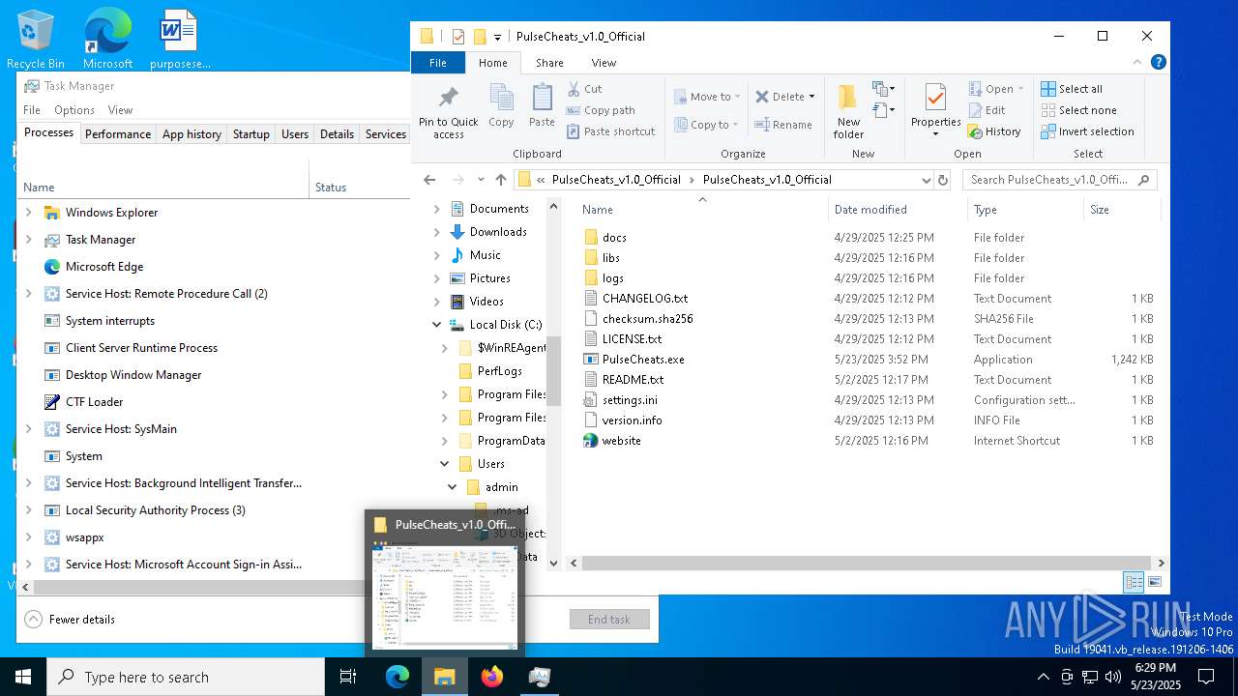Viewport: 1238px width, 696px height.
Task: Click Paste shortcut command
Action: click(610, 131)
